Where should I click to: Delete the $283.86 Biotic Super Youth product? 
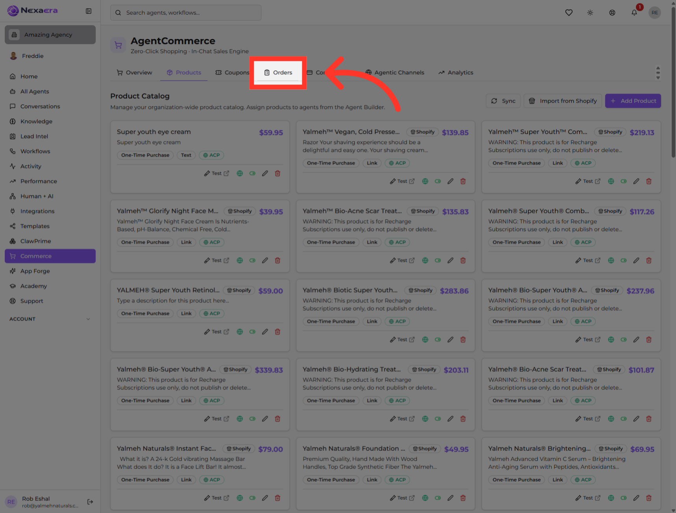click(x=463, y=340)
